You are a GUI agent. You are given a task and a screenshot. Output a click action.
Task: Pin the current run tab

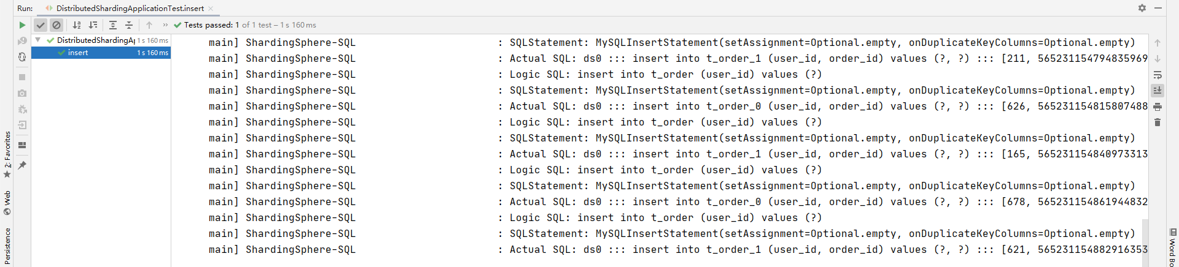pos(22,165)
